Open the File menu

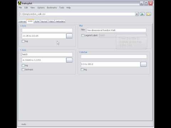[20, 7]
